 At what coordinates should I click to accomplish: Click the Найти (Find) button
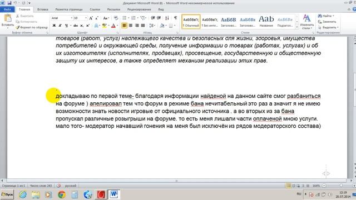click(326, 16)
